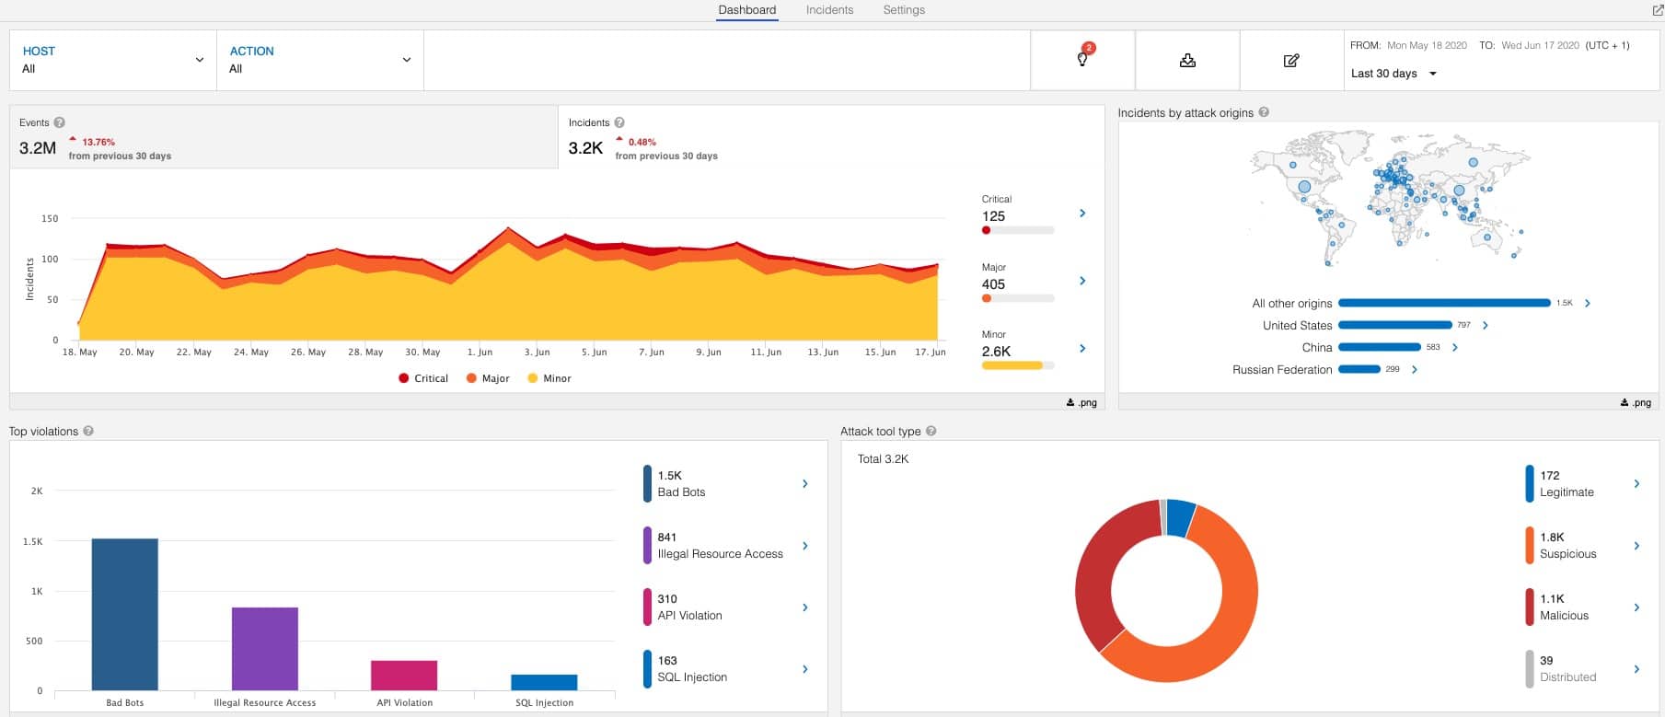Download the incidents chart as .png
1665x717 pixels.
1081,402
